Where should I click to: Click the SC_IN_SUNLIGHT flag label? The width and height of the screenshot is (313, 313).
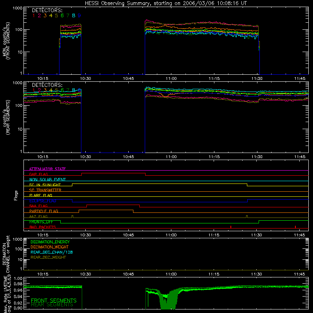pos(45,185)
